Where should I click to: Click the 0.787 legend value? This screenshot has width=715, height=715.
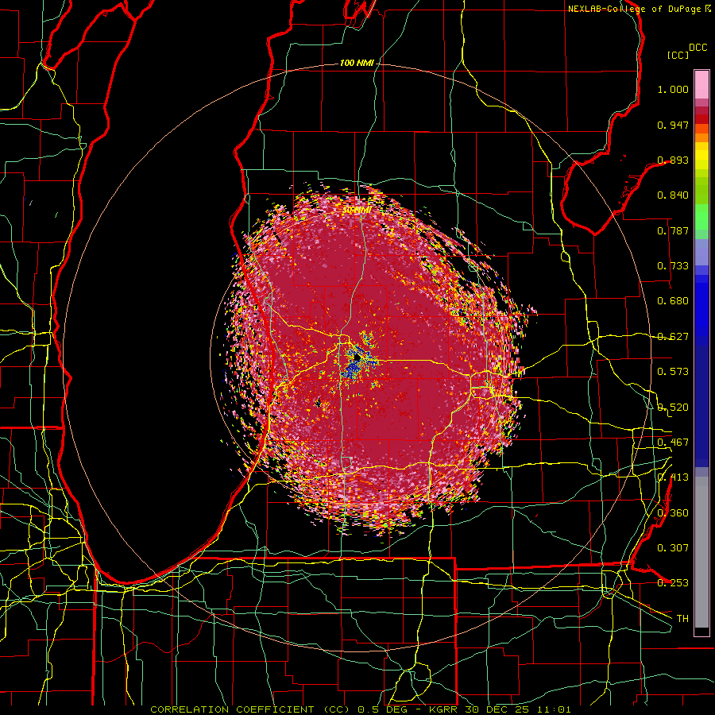coord(673,230)
